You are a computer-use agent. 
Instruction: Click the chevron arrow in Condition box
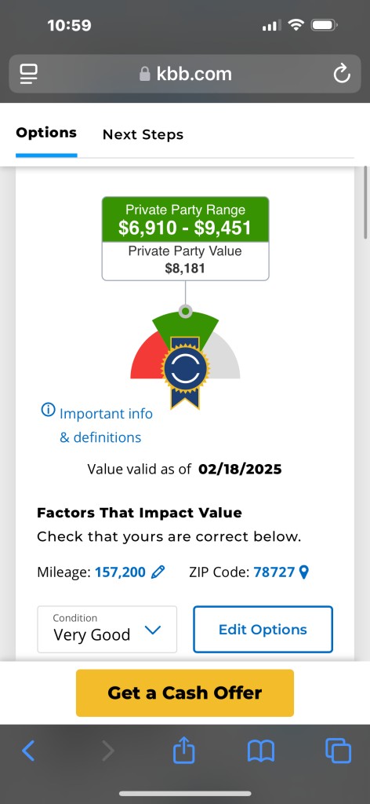click(153, 630)
